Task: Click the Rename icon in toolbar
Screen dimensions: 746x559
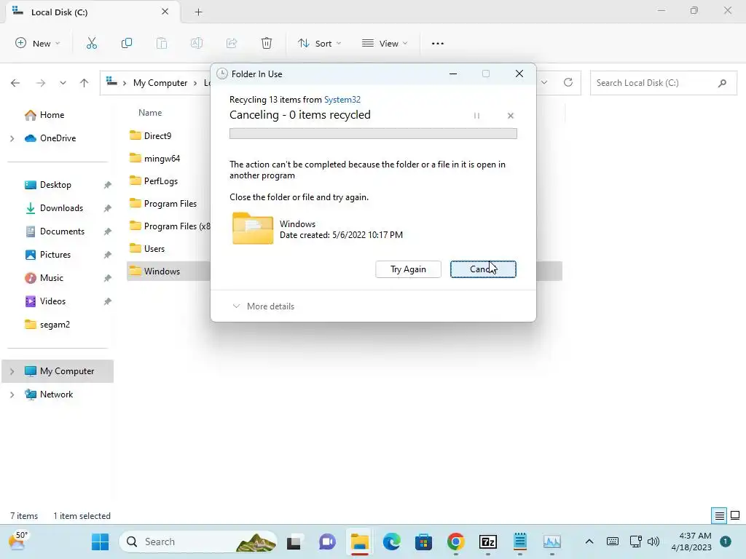Action: coord(197,43)
